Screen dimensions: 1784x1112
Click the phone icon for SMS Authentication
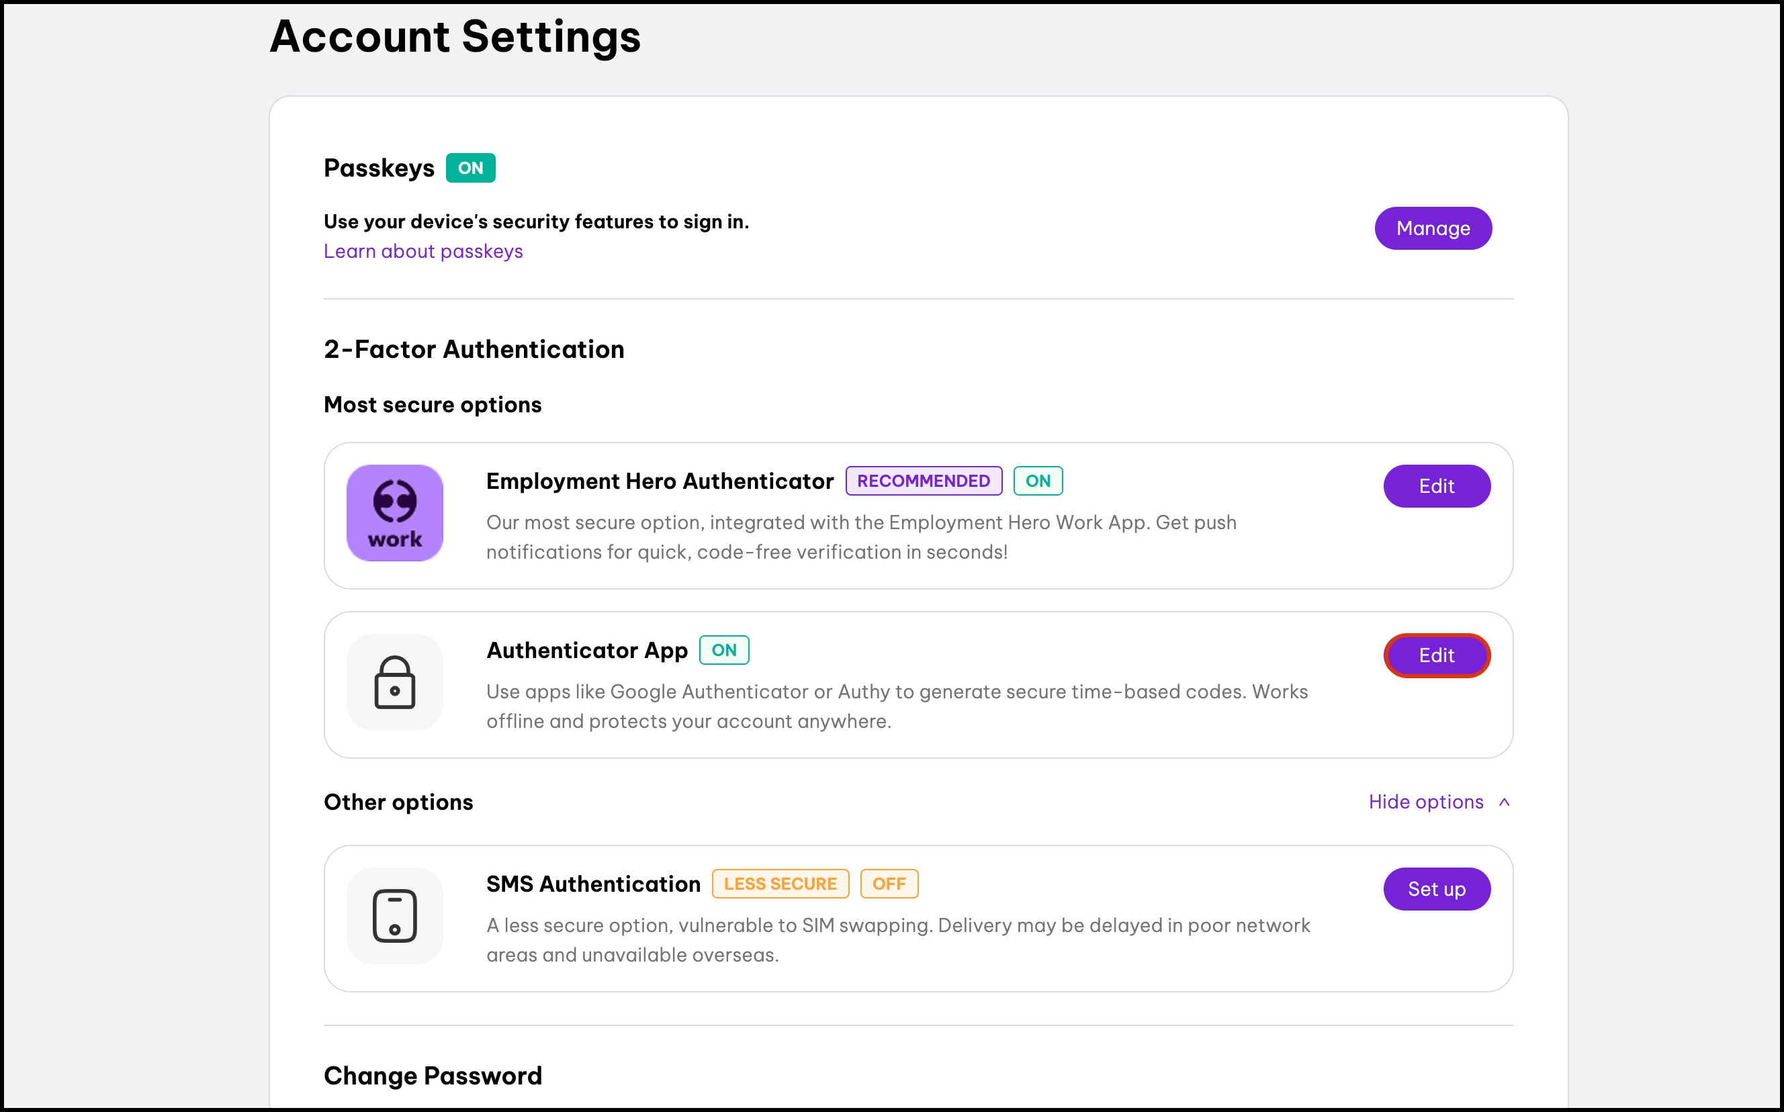click(x=394, y=916)
